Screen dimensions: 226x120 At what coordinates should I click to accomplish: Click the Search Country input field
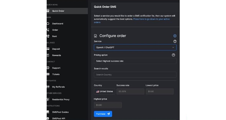pyautogui.click(x=135, y=74)
